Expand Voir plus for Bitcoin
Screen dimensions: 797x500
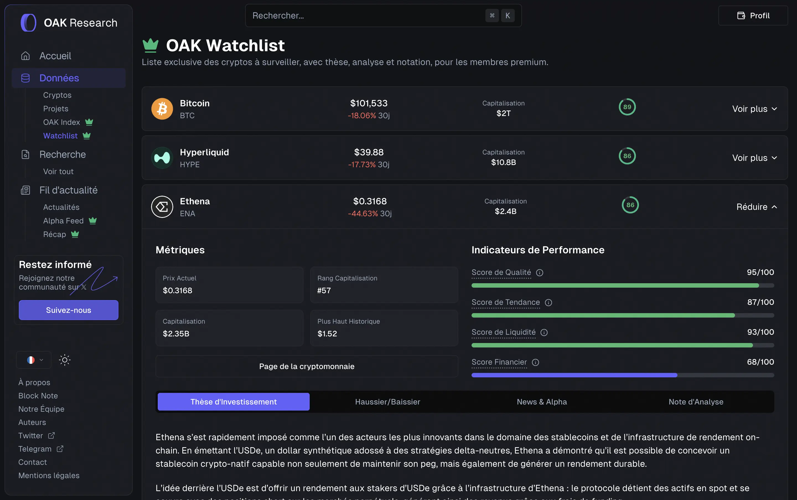click(x=755, y=109)
